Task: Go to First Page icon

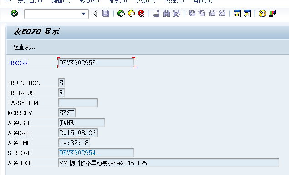Action: click(192, 14)
